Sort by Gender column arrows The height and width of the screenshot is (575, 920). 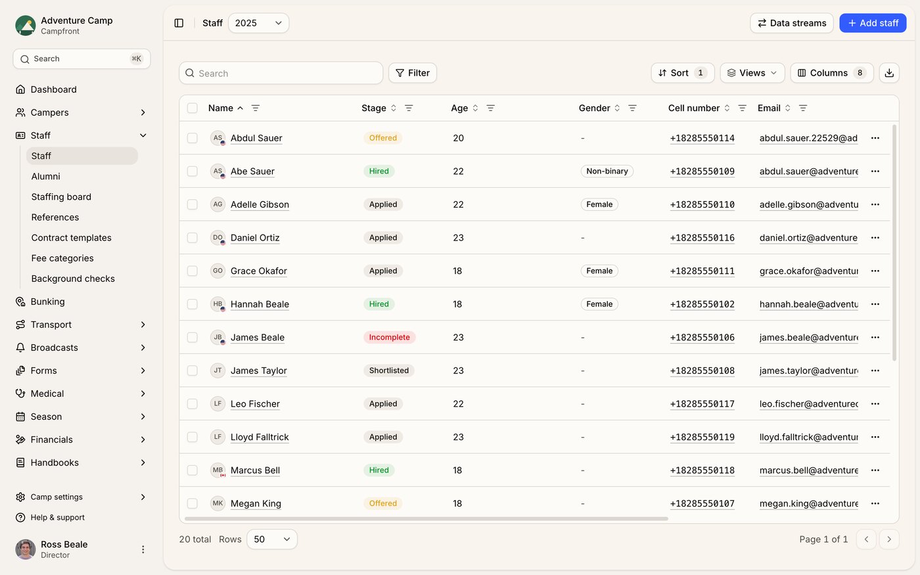pos(617,108)
